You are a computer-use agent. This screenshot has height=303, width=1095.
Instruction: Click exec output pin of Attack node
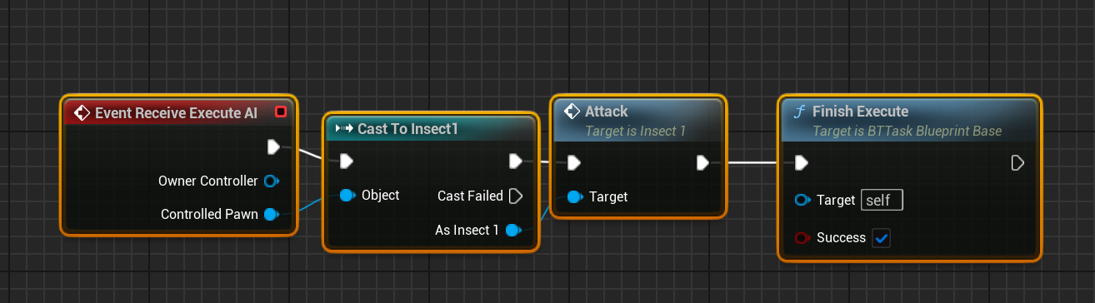point(703,162)
